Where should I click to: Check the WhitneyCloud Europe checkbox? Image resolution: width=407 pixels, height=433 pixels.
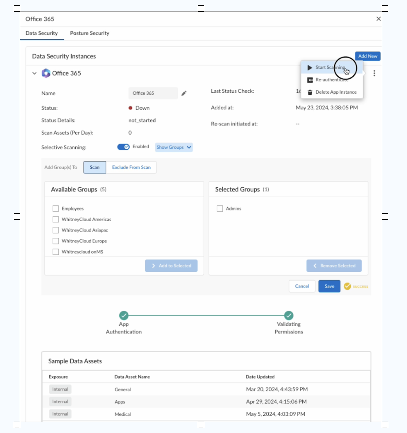click(56, 241)
